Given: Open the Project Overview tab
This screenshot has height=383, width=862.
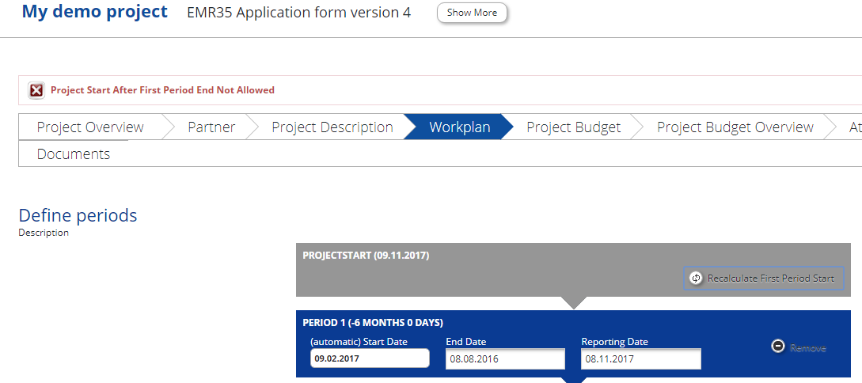Looking at the screenshot, I should [x=90, y=127].
